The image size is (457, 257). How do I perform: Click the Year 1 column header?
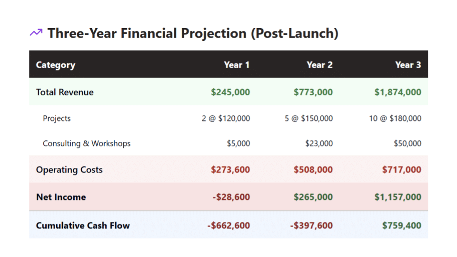click(x=237, y=65)
